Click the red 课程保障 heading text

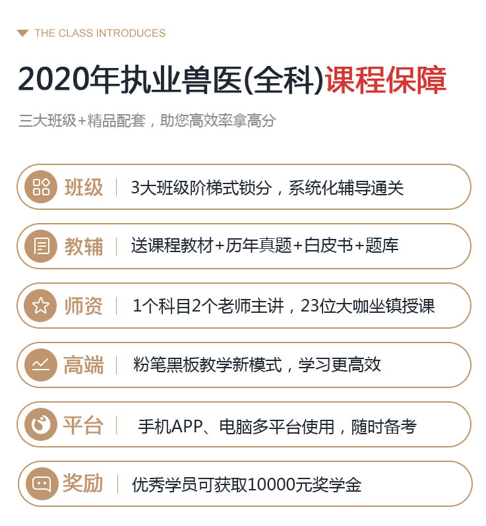tap(386, 80)
